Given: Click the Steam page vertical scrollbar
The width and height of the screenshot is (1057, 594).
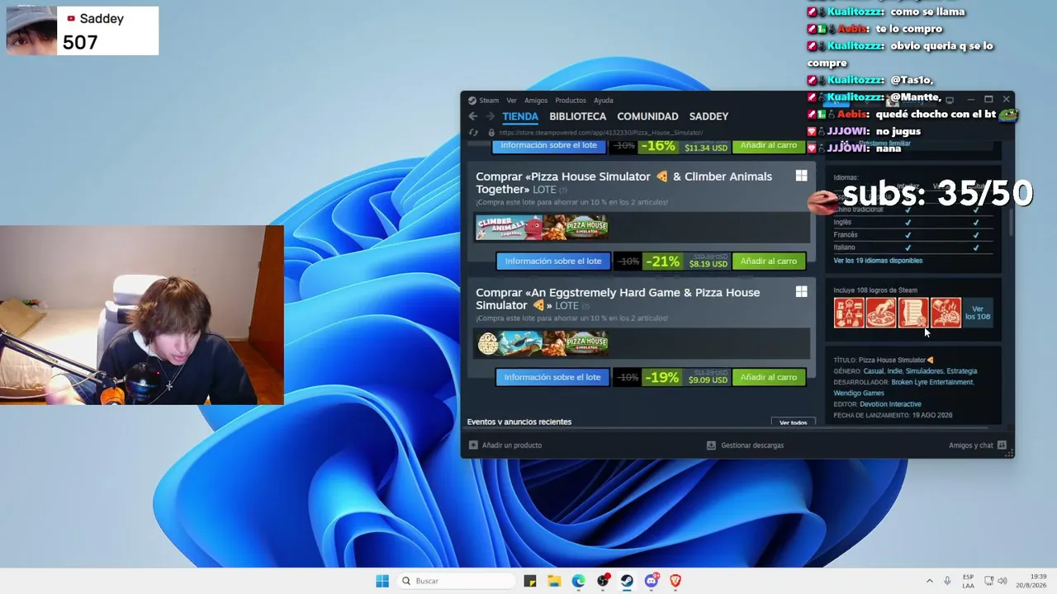Looking at the screenshot, I should [1011, 221].
